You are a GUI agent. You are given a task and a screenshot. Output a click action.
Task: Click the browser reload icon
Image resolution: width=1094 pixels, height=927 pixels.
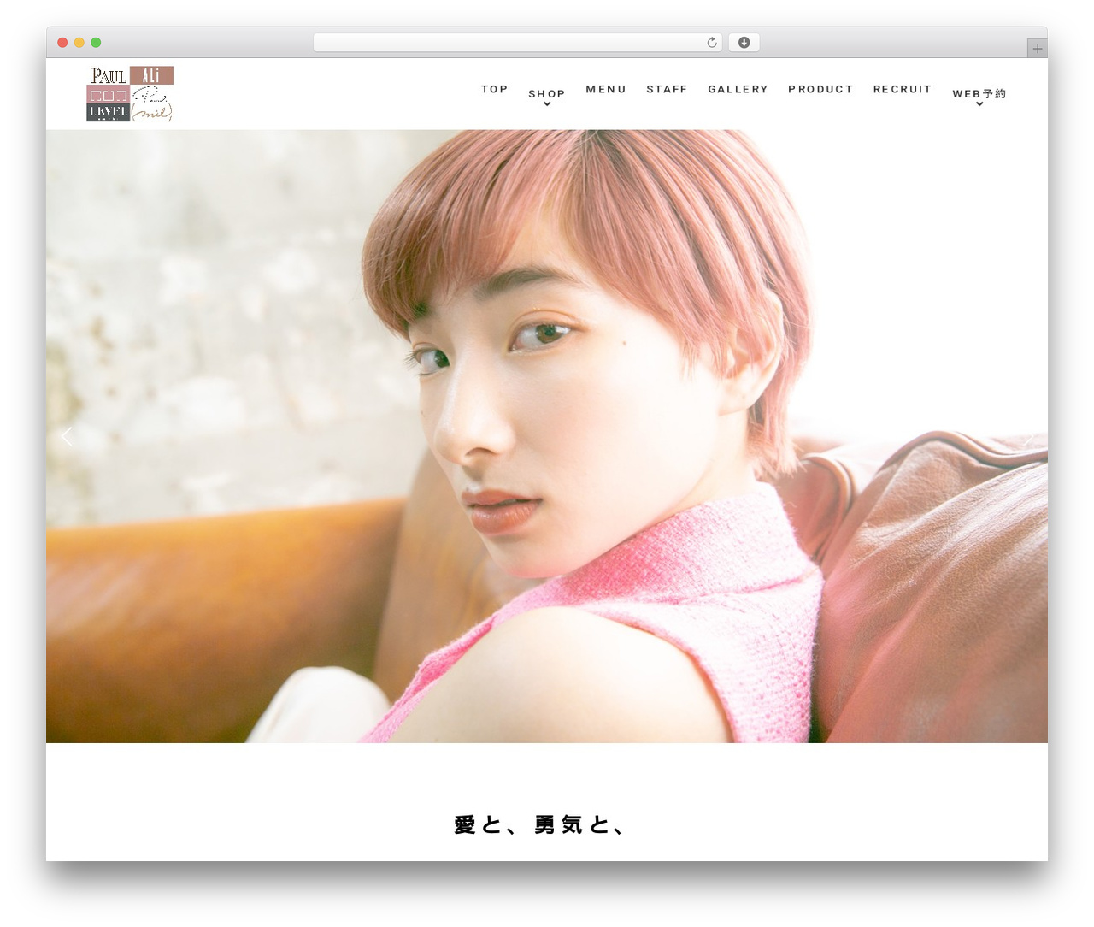point(711,43)
